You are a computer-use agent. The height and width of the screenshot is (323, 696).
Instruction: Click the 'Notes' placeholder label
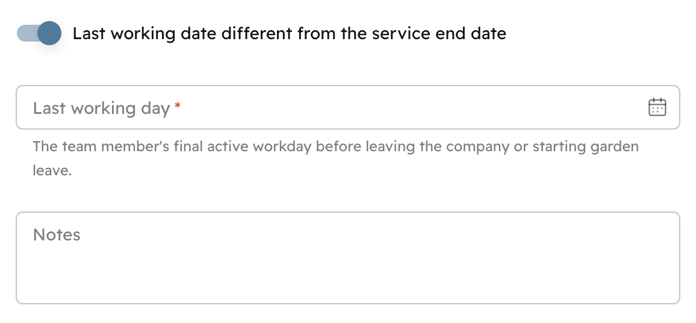coord(57,234)
